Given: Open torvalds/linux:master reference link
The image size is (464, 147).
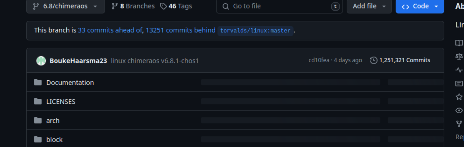Looking at the screenshot, I should pyautogui.click(x=255, y=31).
